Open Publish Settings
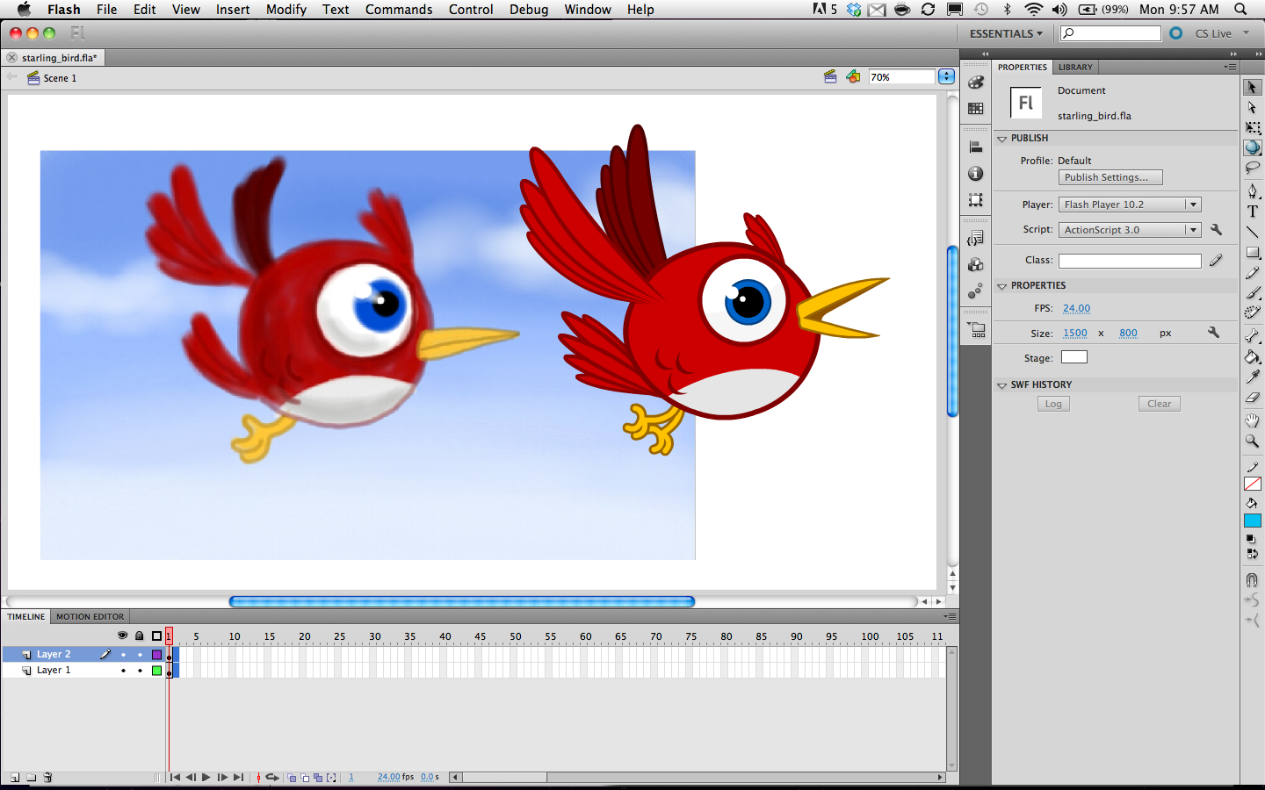 [x=1110, y=177]
